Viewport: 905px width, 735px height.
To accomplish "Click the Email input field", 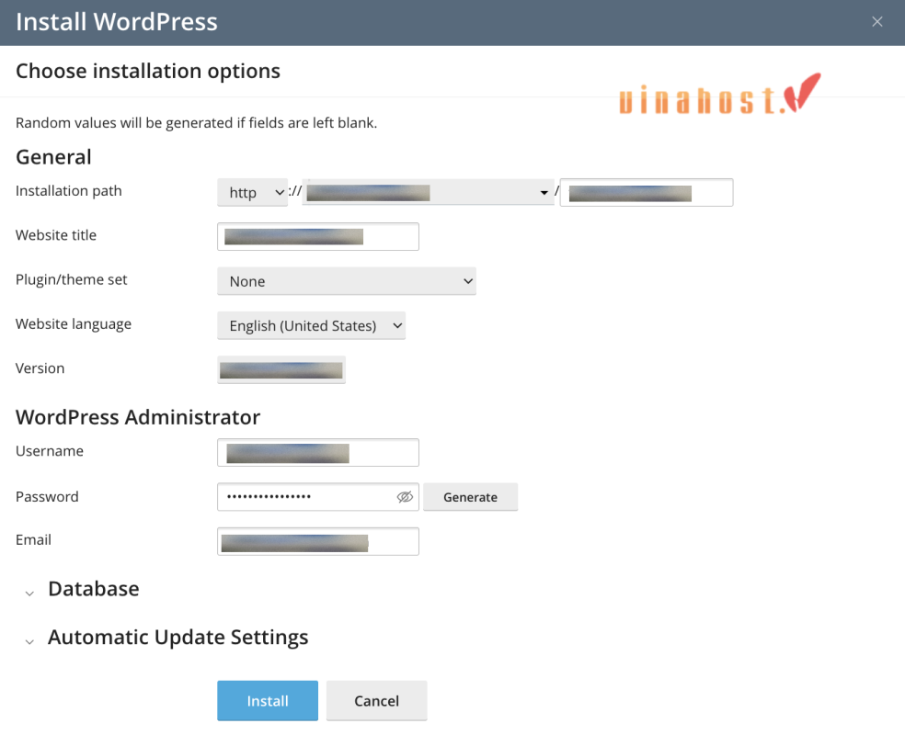I will click(318, 541).
